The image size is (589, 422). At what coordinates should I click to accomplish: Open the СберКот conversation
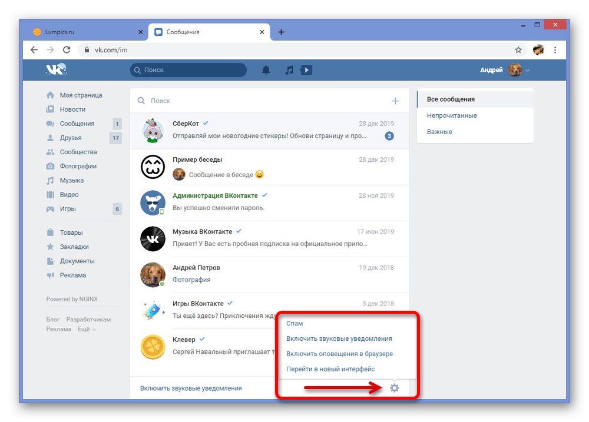(x=270, y=131)
